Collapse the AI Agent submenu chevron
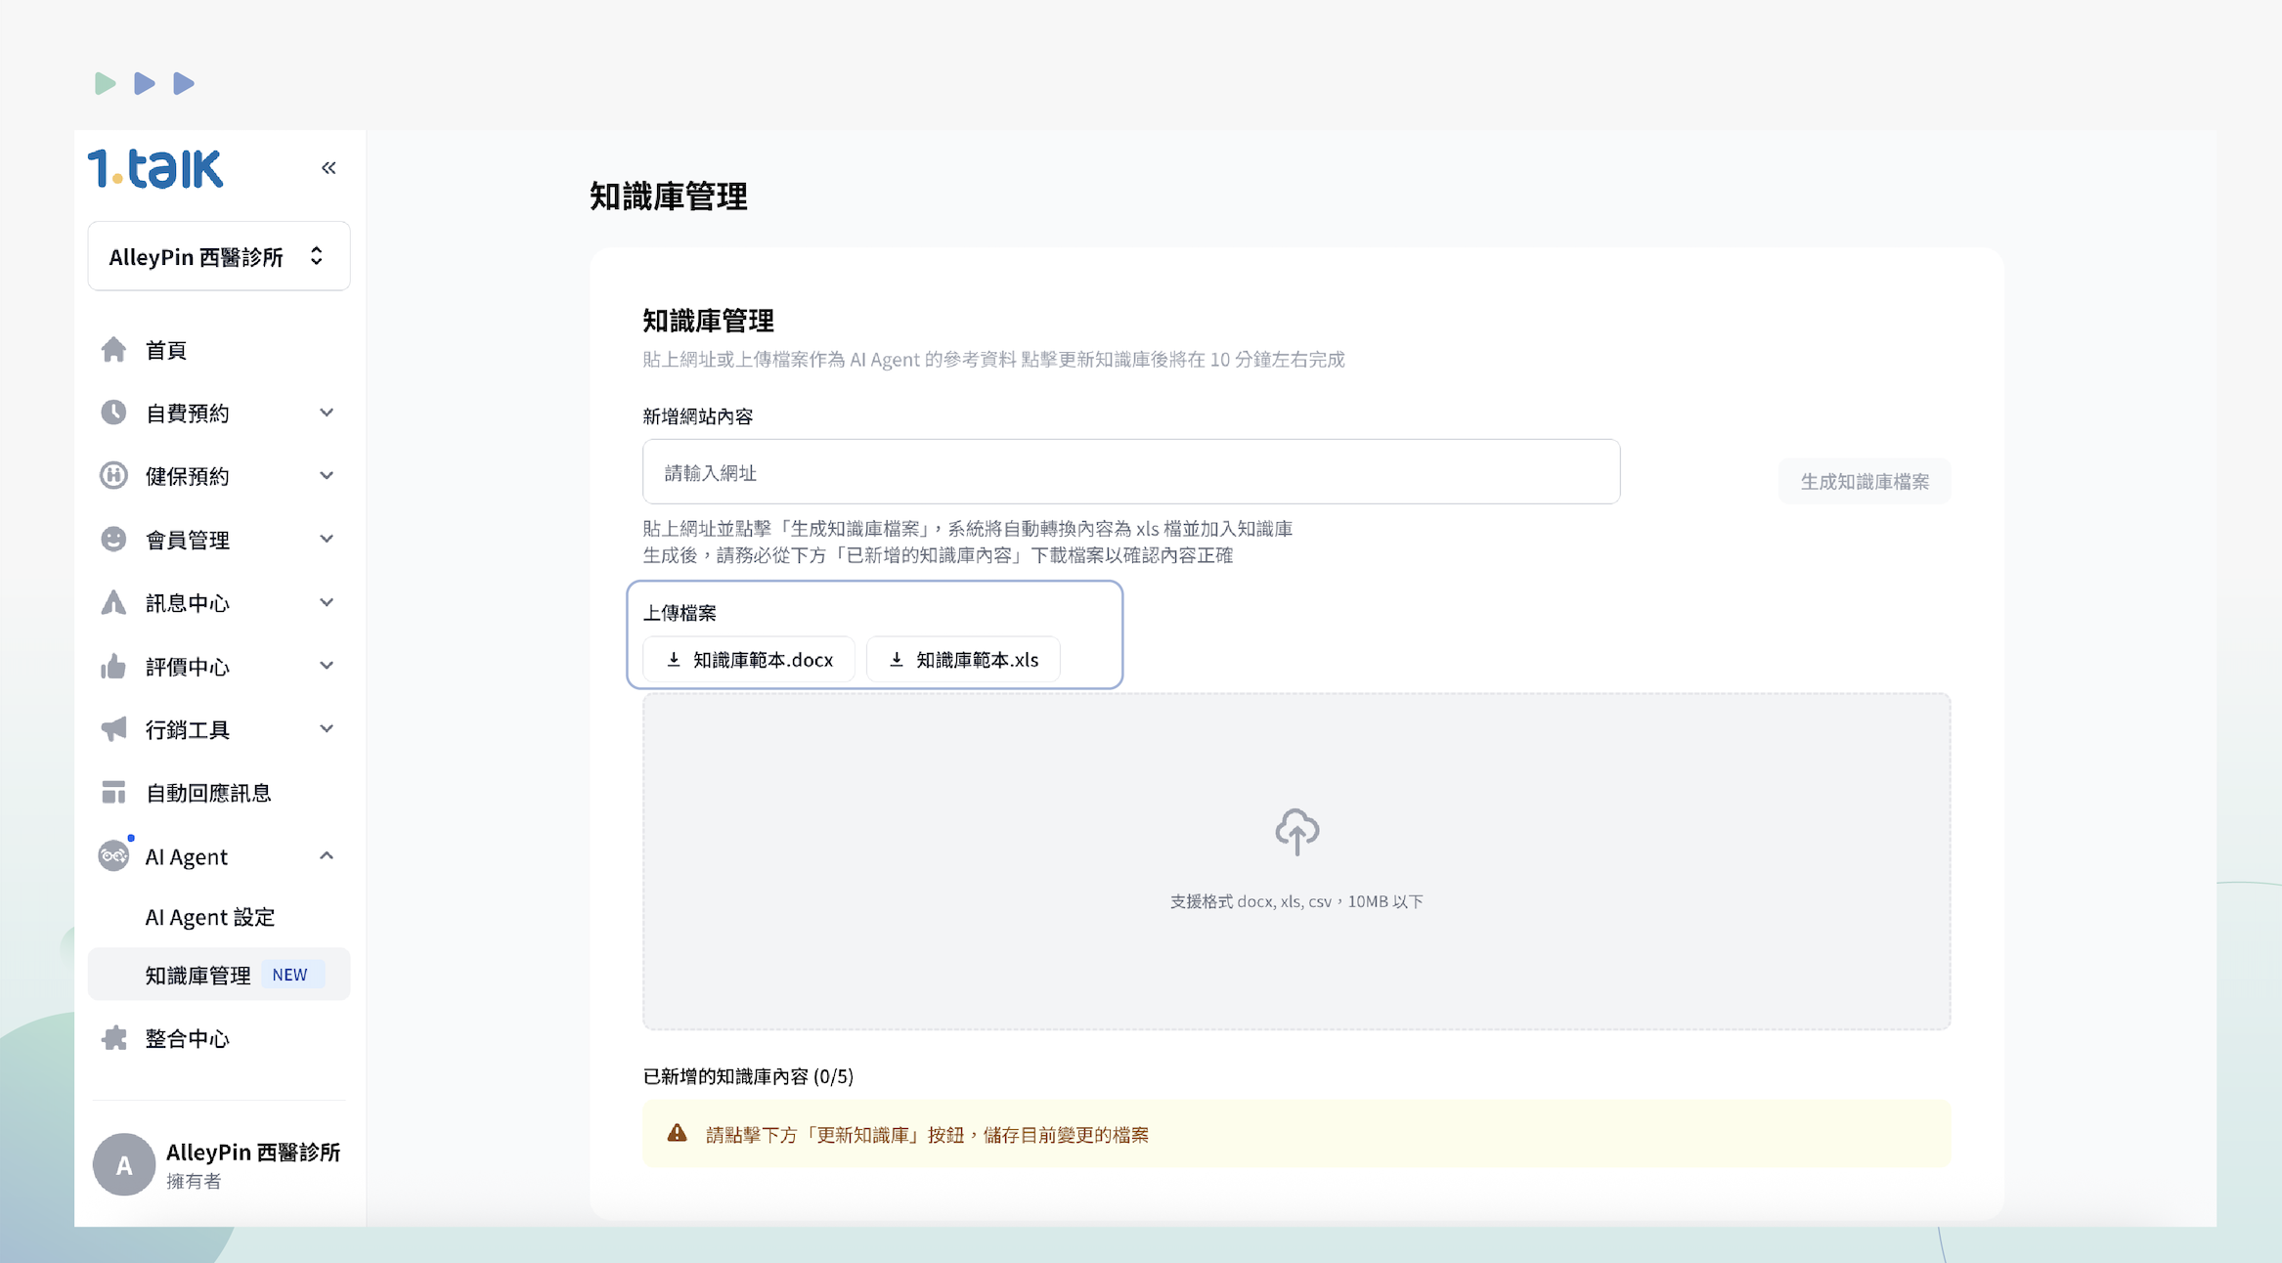 click(x=327, y=856)
